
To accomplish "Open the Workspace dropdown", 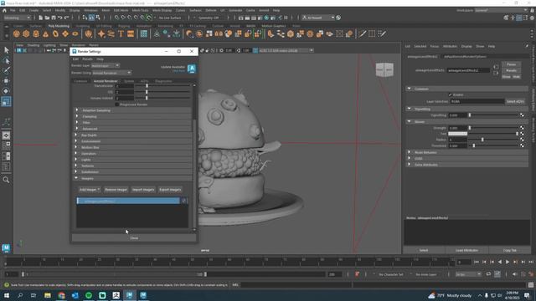I will coord(501,10).
